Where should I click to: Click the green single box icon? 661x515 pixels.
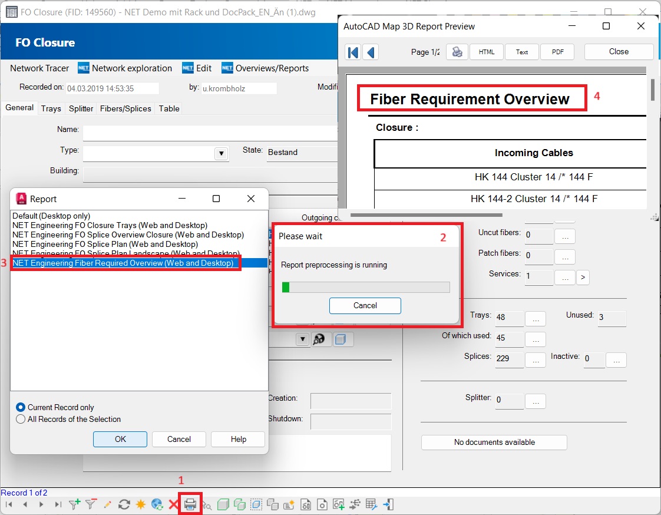pyautogui.click(x=223, y=504)
